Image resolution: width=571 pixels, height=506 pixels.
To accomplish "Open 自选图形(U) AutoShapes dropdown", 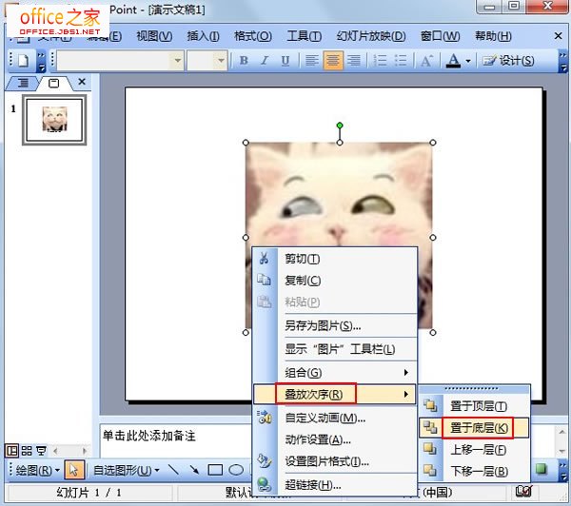I will click(126, 471).
